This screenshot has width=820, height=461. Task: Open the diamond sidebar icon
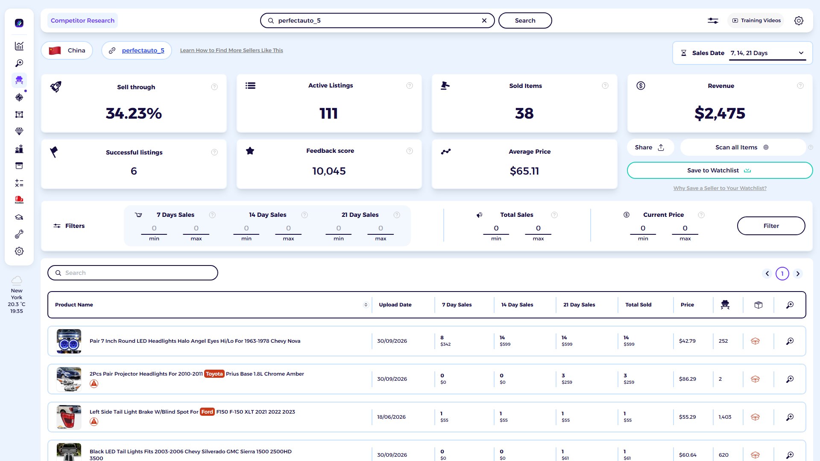pos(19,131)
